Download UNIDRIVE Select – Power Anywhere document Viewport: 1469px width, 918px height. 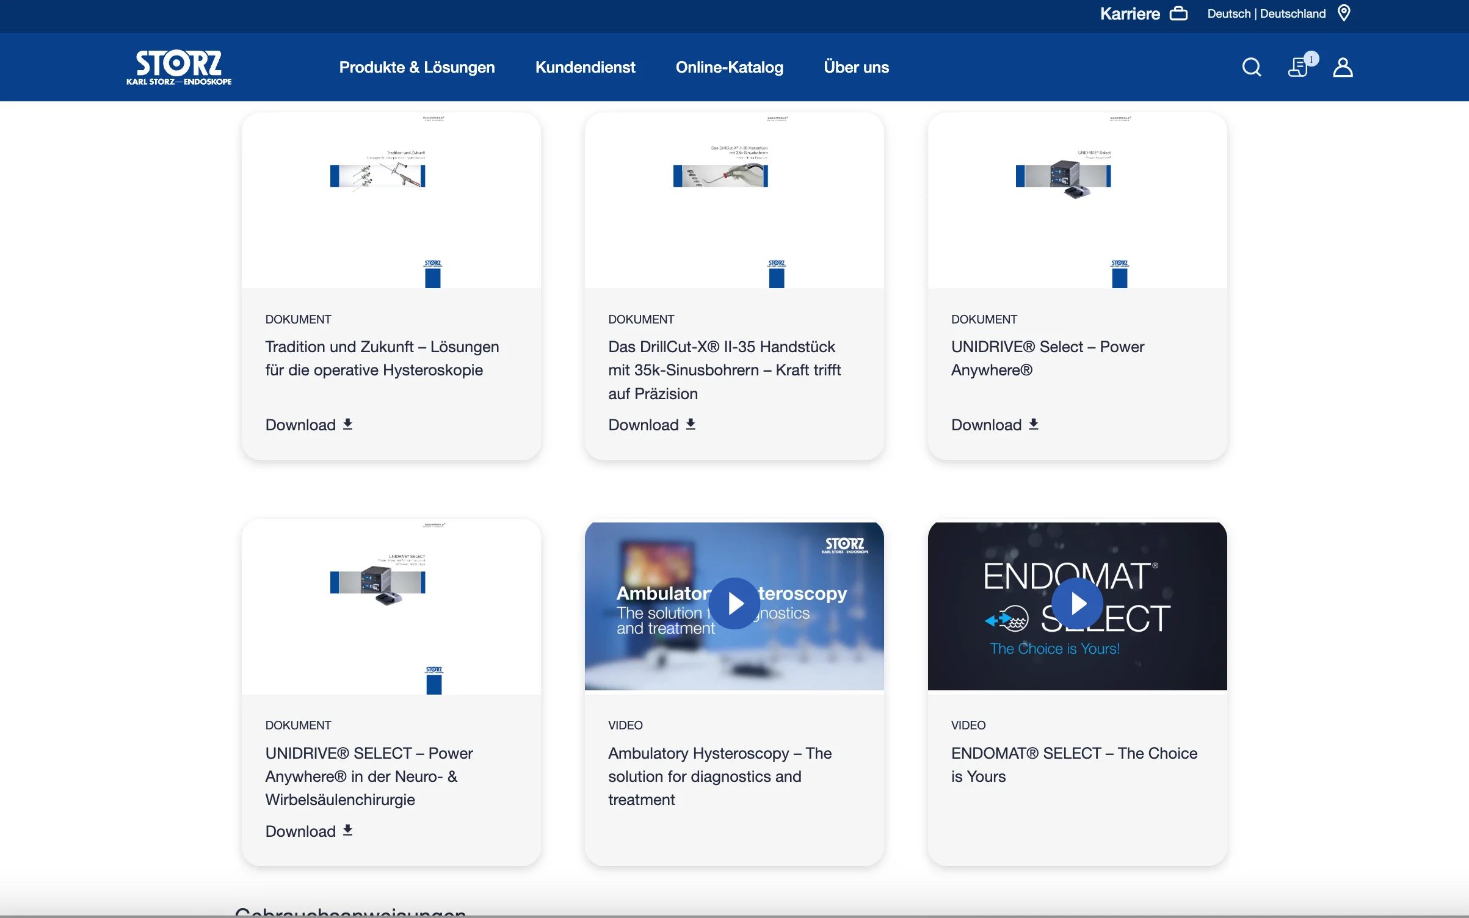tap(995, 425)
